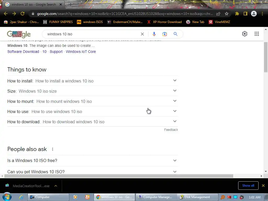268x201 pixels.
Task: Launch Internet Explorer from the taskbar
Action: tap(21, 197)
